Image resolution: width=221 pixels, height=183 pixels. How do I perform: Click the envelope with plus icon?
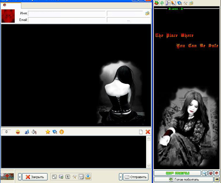[x=61, y=177]
